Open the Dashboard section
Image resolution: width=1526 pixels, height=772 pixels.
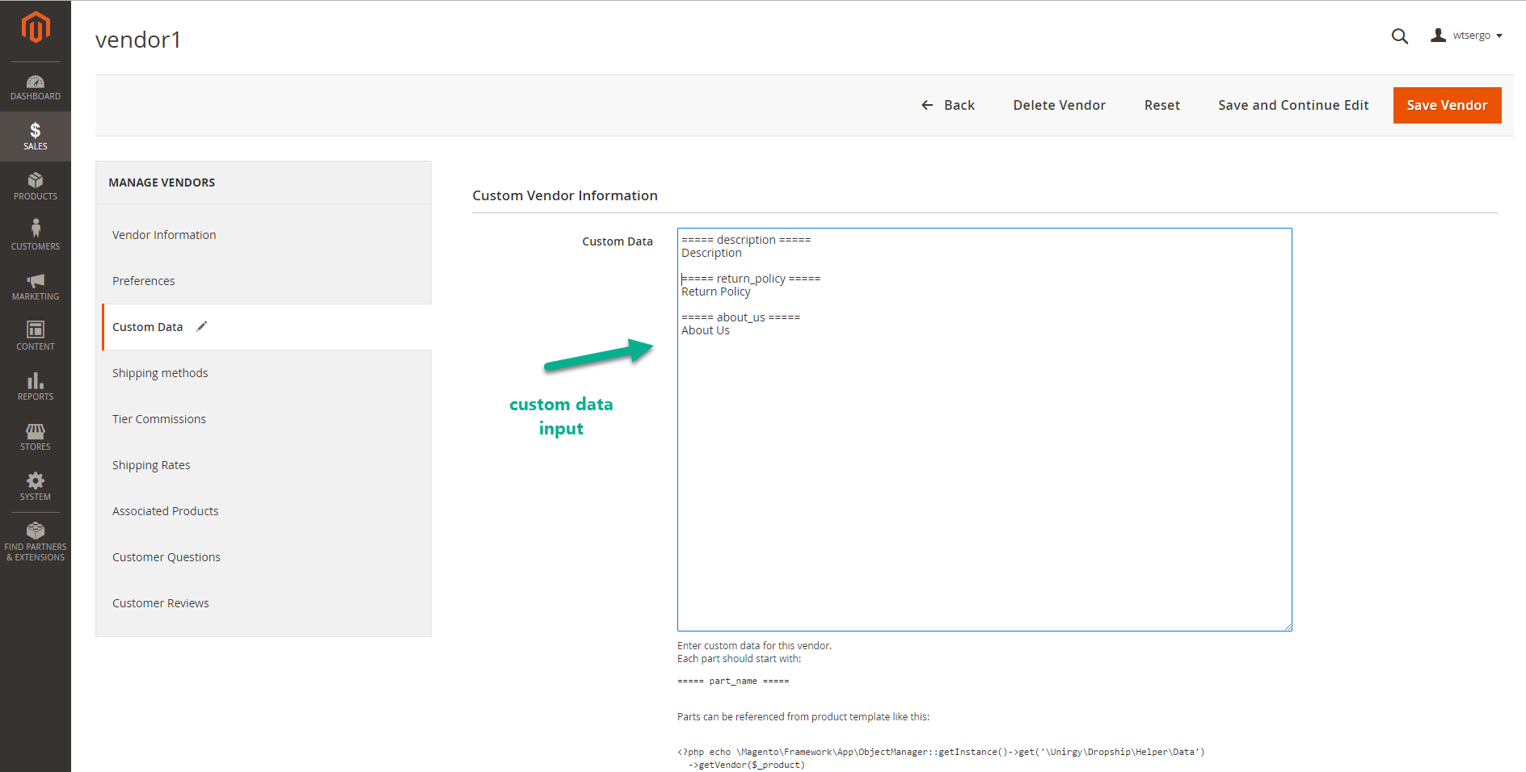36,87
